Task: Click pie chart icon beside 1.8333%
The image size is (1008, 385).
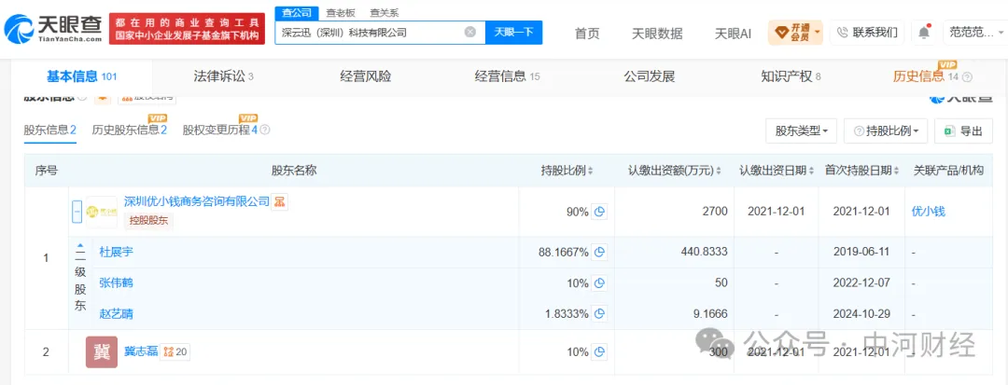Action: tap(600, 314)
